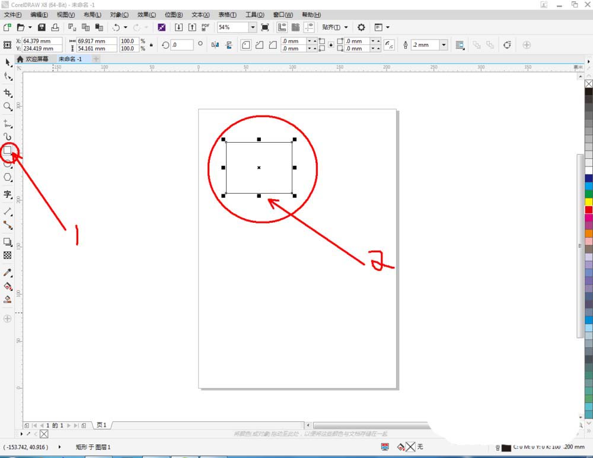Select the Shape edit tool
Image resolution: width=593 pixels, height=458 pixels.
click(x=8, y=76)
